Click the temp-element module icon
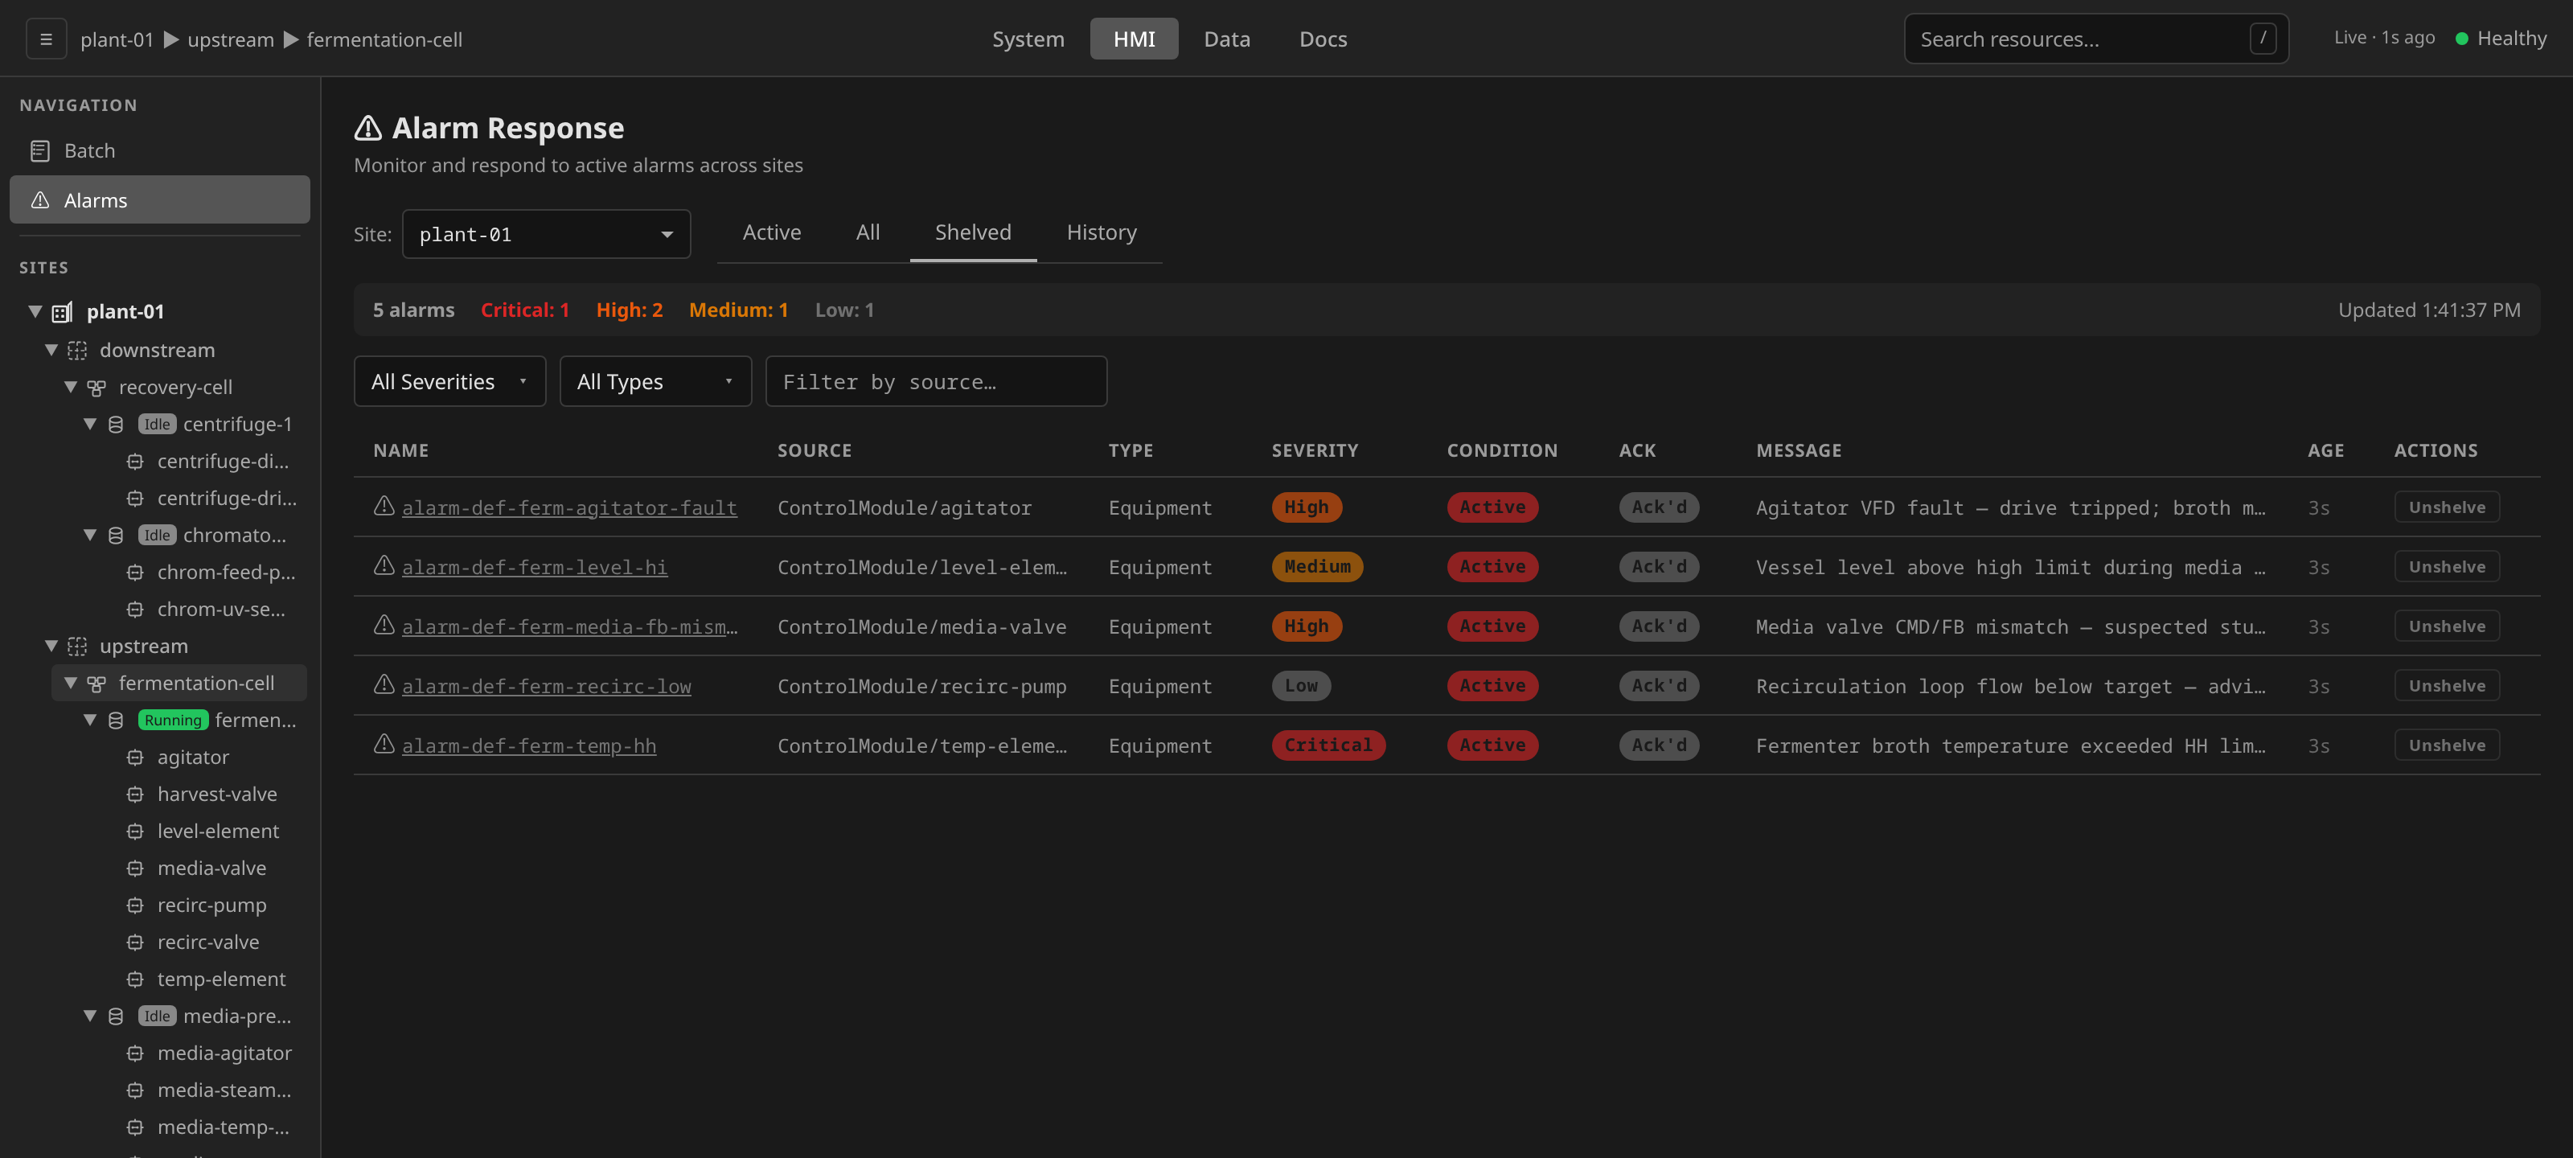This screenshot has height=1158, width=2573. click(x=135, y=979)
